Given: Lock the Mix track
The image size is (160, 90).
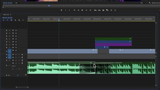Looking at the screenshot, I should [6, 75].
